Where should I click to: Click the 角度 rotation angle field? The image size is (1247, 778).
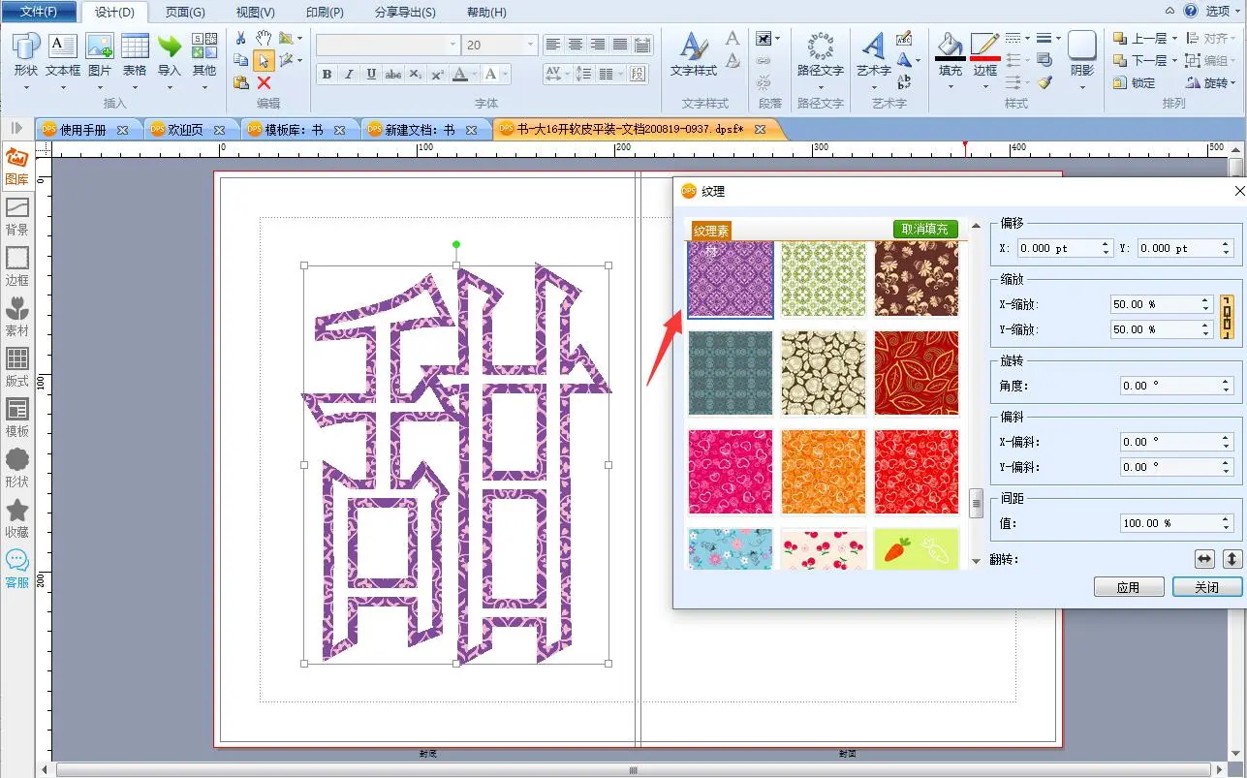(x=1176, y=386)
